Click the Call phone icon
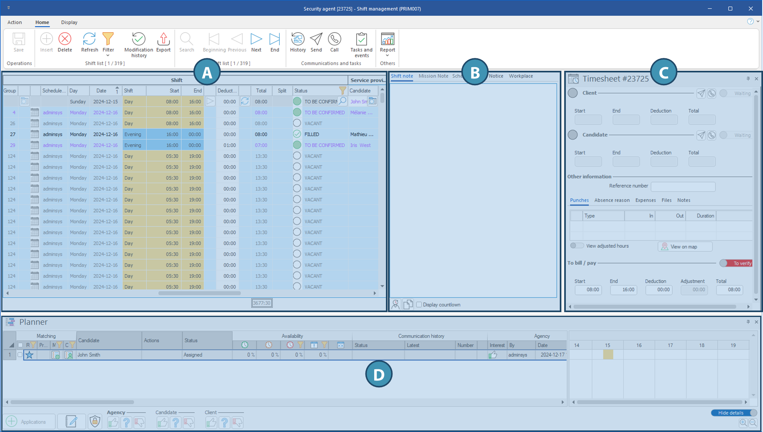This screenshot has width=763, height=432. point(334,39)
